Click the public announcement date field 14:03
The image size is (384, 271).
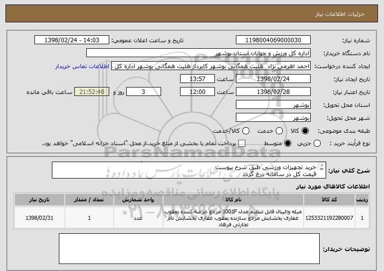[72, 40]
